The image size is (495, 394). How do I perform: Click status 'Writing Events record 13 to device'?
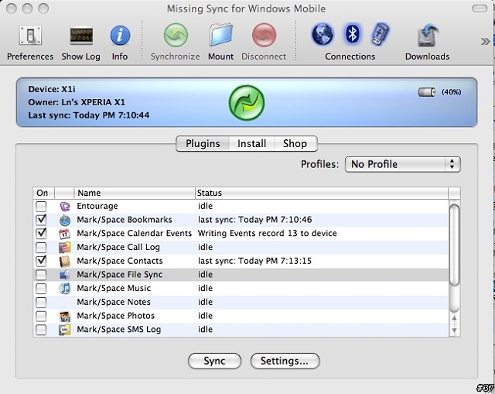tap(267, 234)
